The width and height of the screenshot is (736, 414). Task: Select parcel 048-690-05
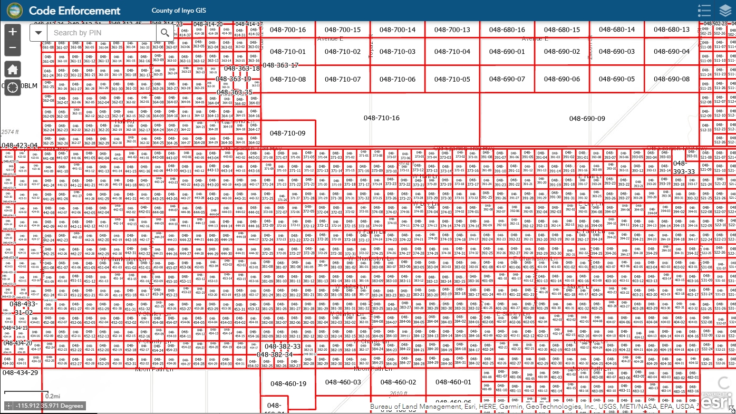click(616, 79)
